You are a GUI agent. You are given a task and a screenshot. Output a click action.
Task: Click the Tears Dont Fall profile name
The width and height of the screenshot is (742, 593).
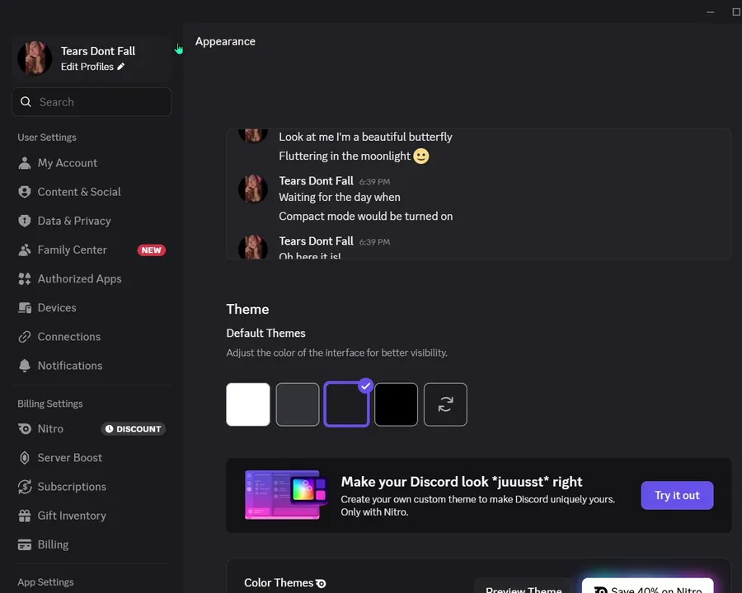click(x=98, y=51)
